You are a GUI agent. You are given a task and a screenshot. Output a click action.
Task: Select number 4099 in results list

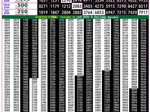click(71, 20)
